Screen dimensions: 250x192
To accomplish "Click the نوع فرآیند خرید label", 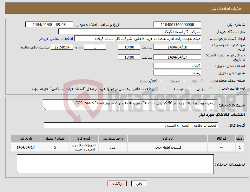I will 232,88.
